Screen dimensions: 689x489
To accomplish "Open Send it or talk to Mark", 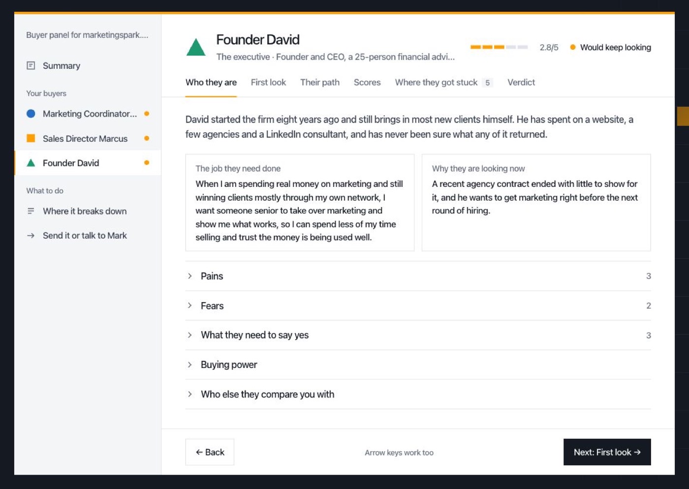I will pos(88,236).
